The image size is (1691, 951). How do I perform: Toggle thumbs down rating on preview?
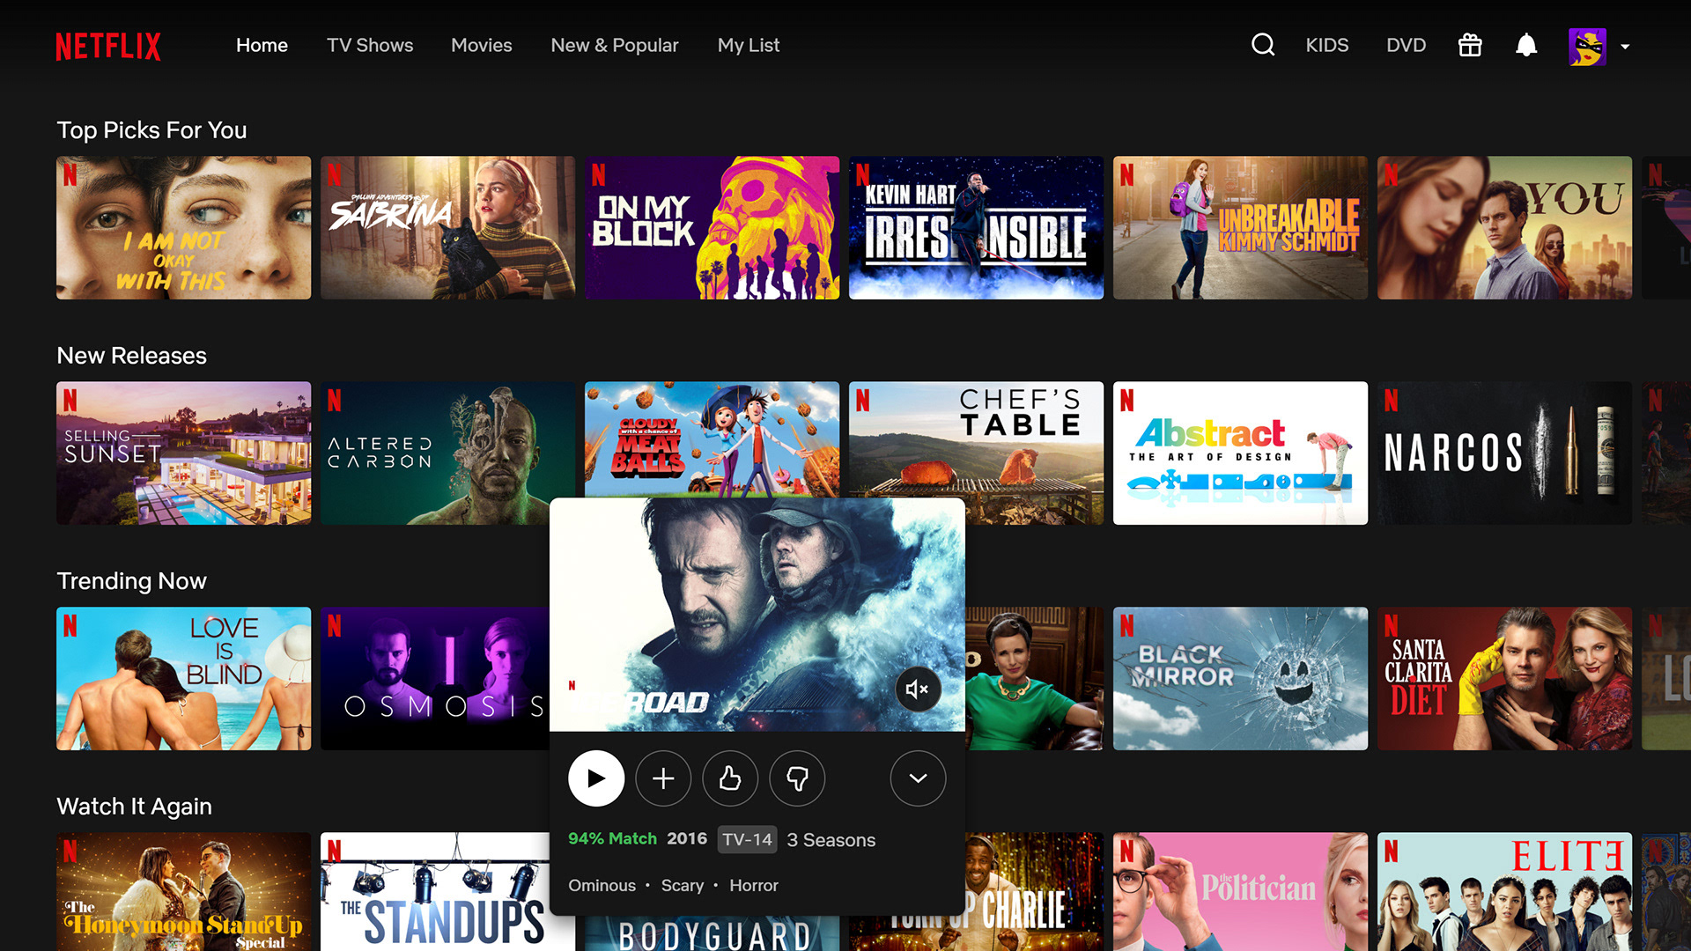[x=797, y=778]
